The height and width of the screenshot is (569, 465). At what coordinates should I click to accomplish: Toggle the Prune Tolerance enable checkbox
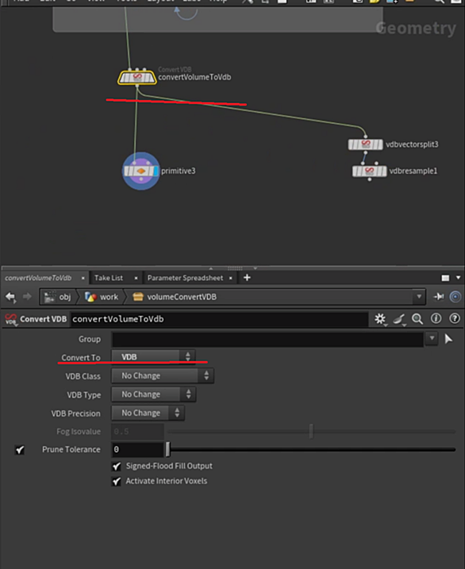pyautogui.click(x=20, y=450)
